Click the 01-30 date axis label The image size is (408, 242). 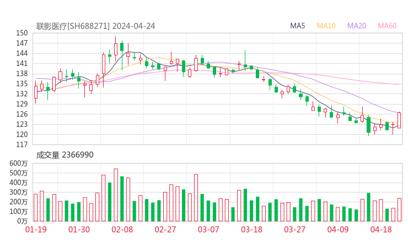[79, 229]
